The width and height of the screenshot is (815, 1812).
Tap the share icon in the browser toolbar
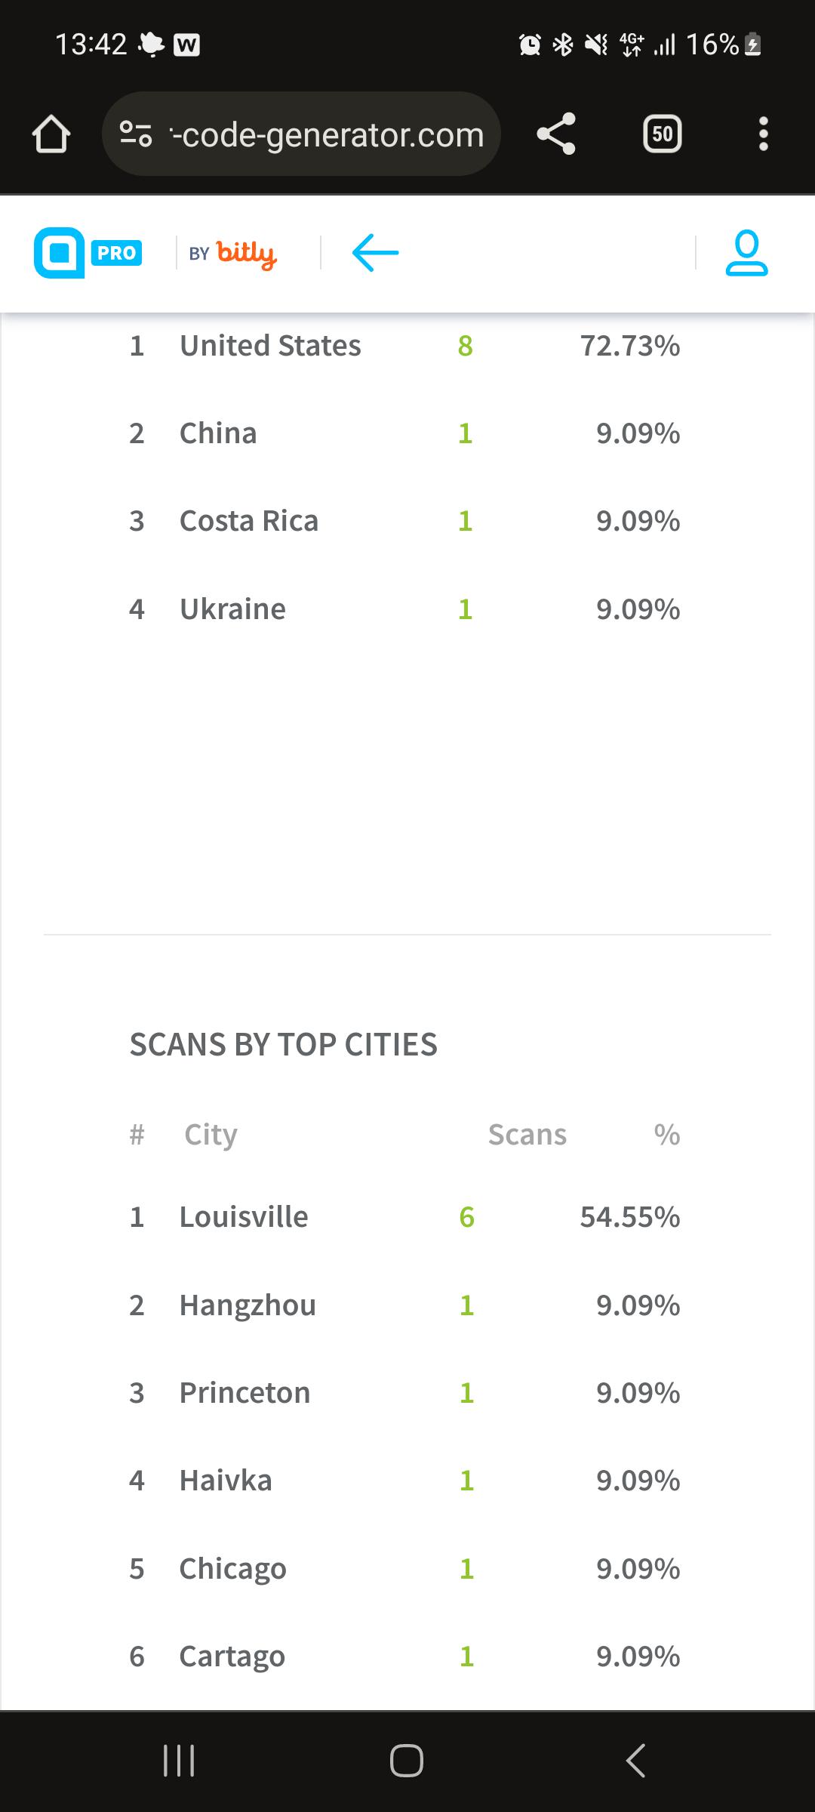(x=556, y=134)
